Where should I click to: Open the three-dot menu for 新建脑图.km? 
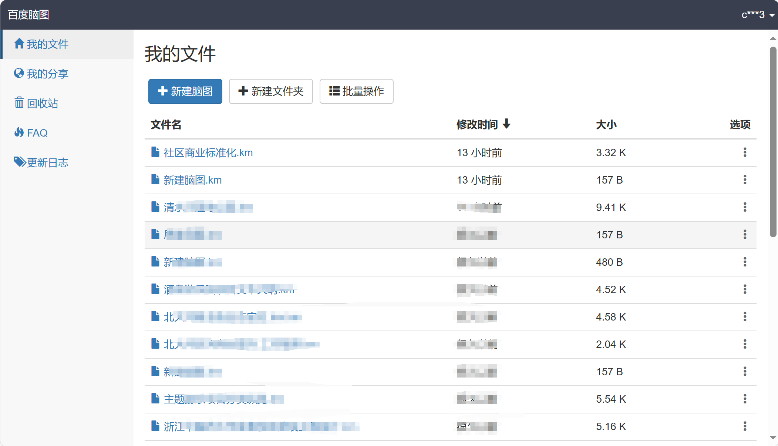click(x=745, y=180)
